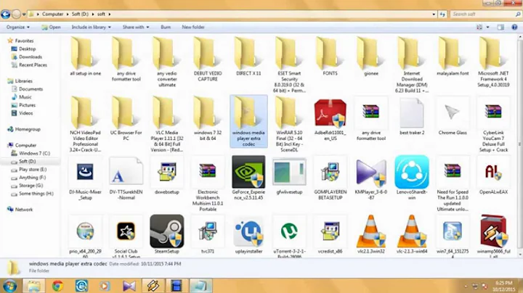Select the malayalam font folder

453,53
